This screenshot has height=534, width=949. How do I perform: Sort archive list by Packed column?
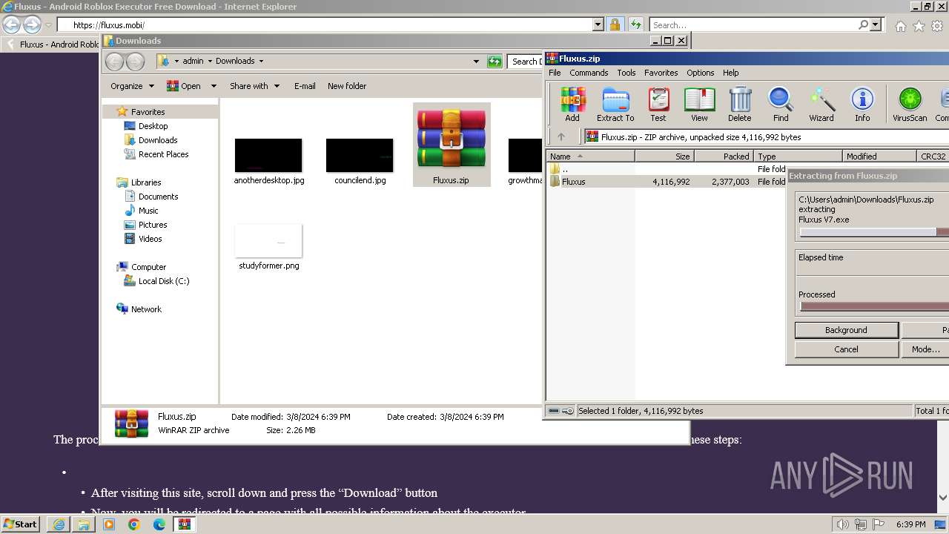pyautogui.click(x=724, y=156)
